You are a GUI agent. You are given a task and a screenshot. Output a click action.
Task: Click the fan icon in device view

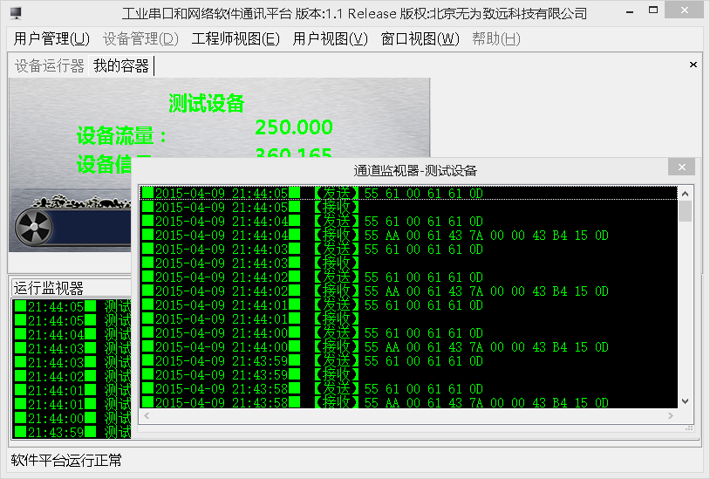(34, 227)
